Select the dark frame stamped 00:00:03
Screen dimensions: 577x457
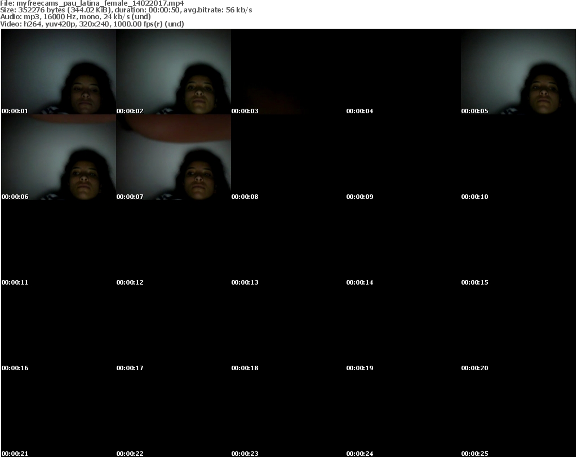[x=288, y=72]
